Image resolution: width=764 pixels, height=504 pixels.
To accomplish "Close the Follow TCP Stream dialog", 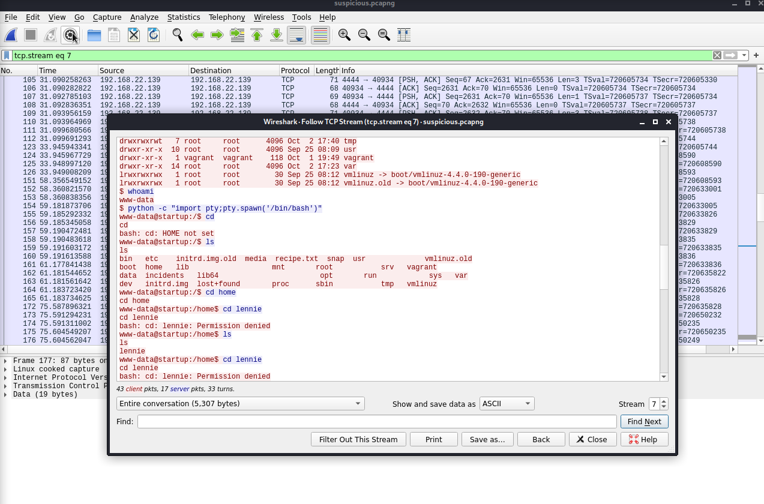I will (x=593, y=439).
